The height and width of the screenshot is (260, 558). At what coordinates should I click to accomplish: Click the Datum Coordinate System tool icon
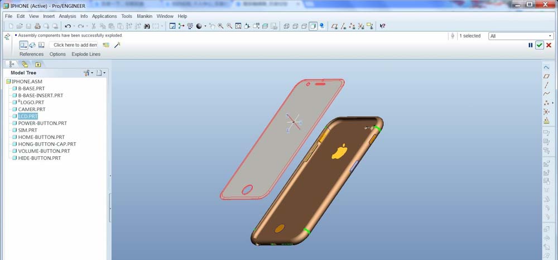(x=546, y=112)
